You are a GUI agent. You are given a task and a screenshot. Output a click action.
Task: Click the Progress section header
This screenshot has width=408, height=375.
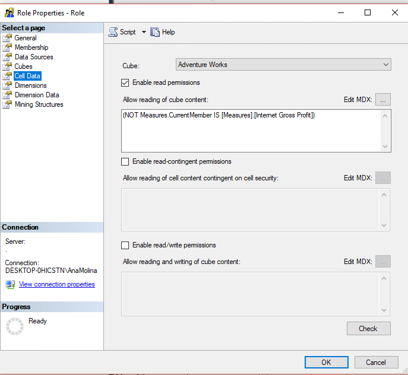pos(52,307)
